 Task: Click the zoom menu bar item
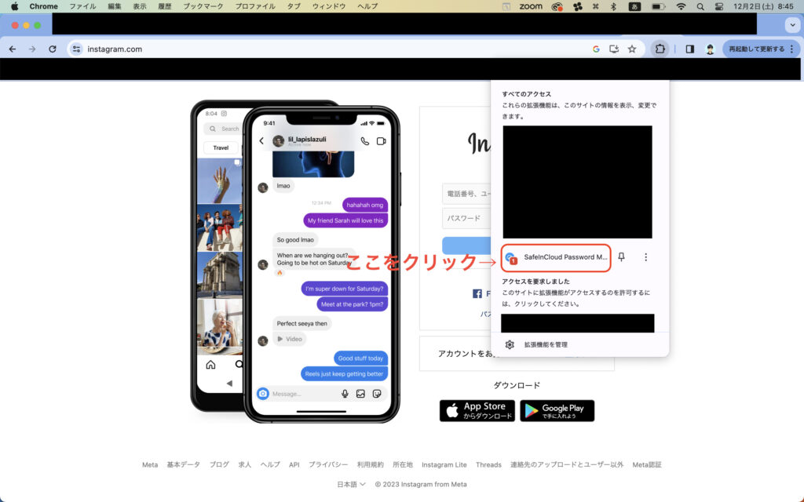[x=531, y=6]
